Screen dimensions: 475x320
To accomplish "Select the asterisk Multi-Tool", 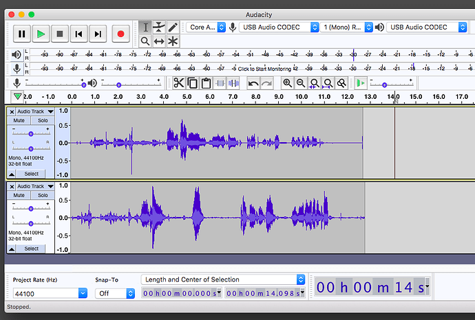I will pyautogui.click(x=173, y=41).
